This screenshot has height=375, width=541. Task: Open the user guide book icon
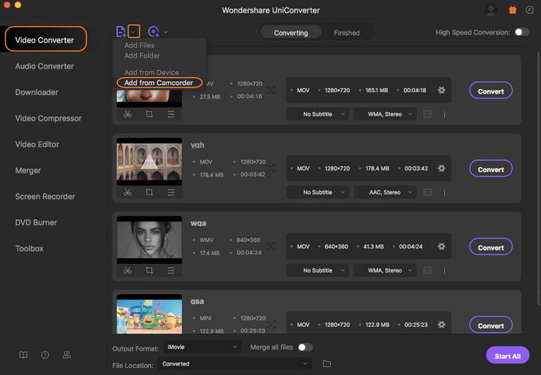pyautogui.click(x=23, y=355)
